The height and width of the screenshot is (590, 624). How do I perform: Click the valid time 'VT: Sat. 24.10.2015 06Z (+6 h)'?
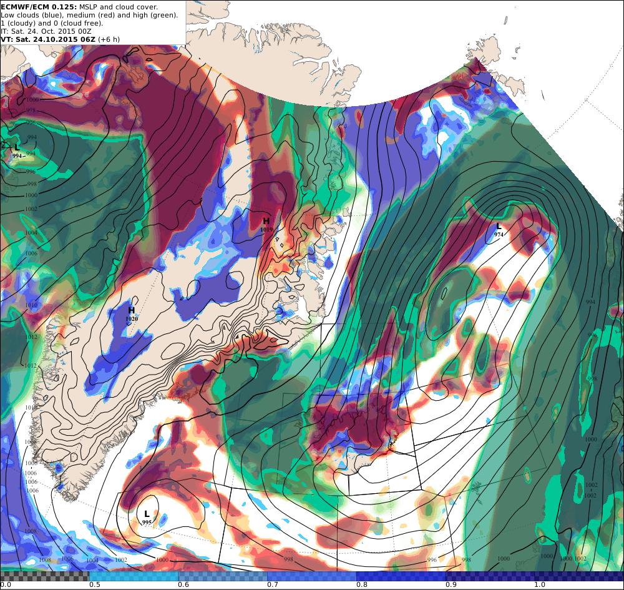60,39
